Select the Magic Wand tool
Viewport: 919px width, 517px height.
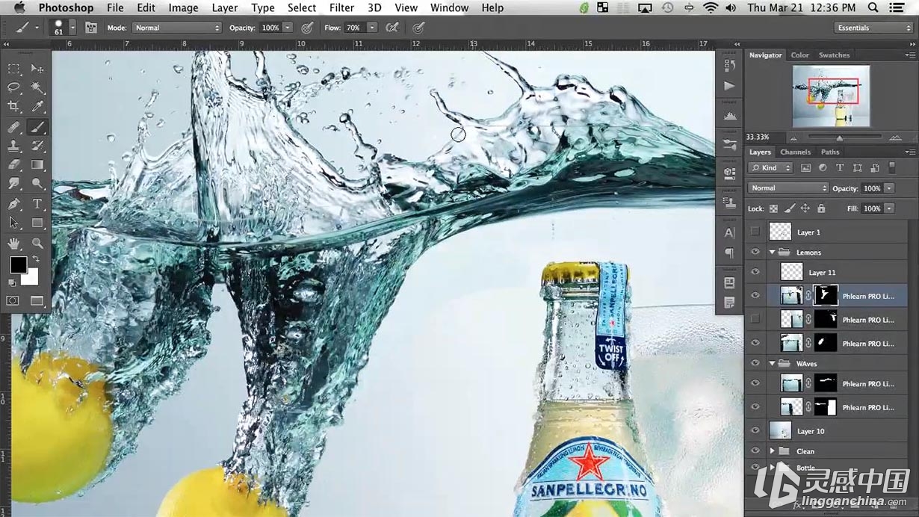coord(37,88)
